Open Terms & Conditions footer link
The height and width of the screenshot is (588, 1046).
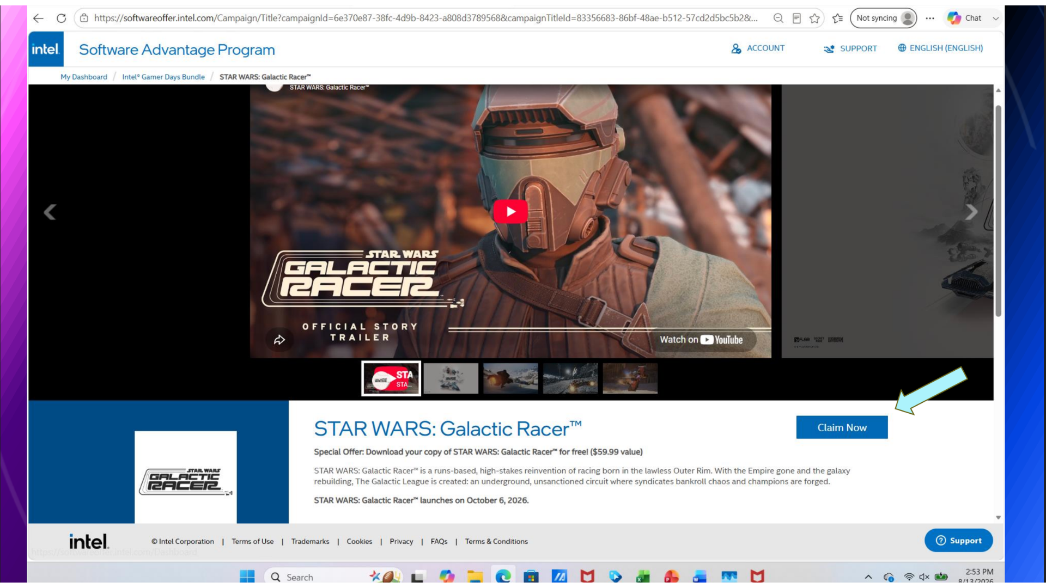[x=496, y=541]
